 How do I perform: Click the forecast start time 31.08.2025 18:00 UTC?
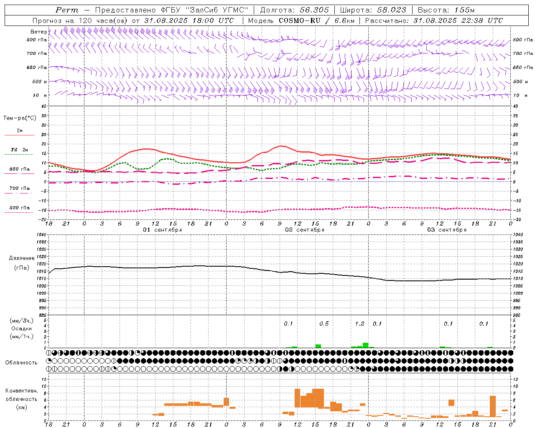[189, 20]
